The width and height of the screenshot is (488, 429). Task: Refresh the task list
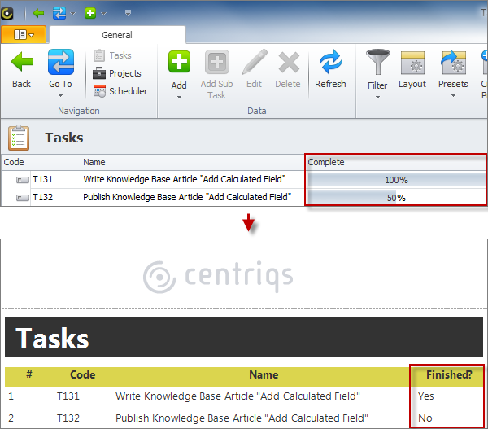pos(330,63)
